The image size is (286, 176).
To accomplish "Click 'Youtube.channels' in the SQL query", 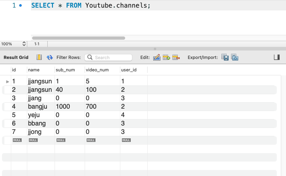I will tap(116, 5).
